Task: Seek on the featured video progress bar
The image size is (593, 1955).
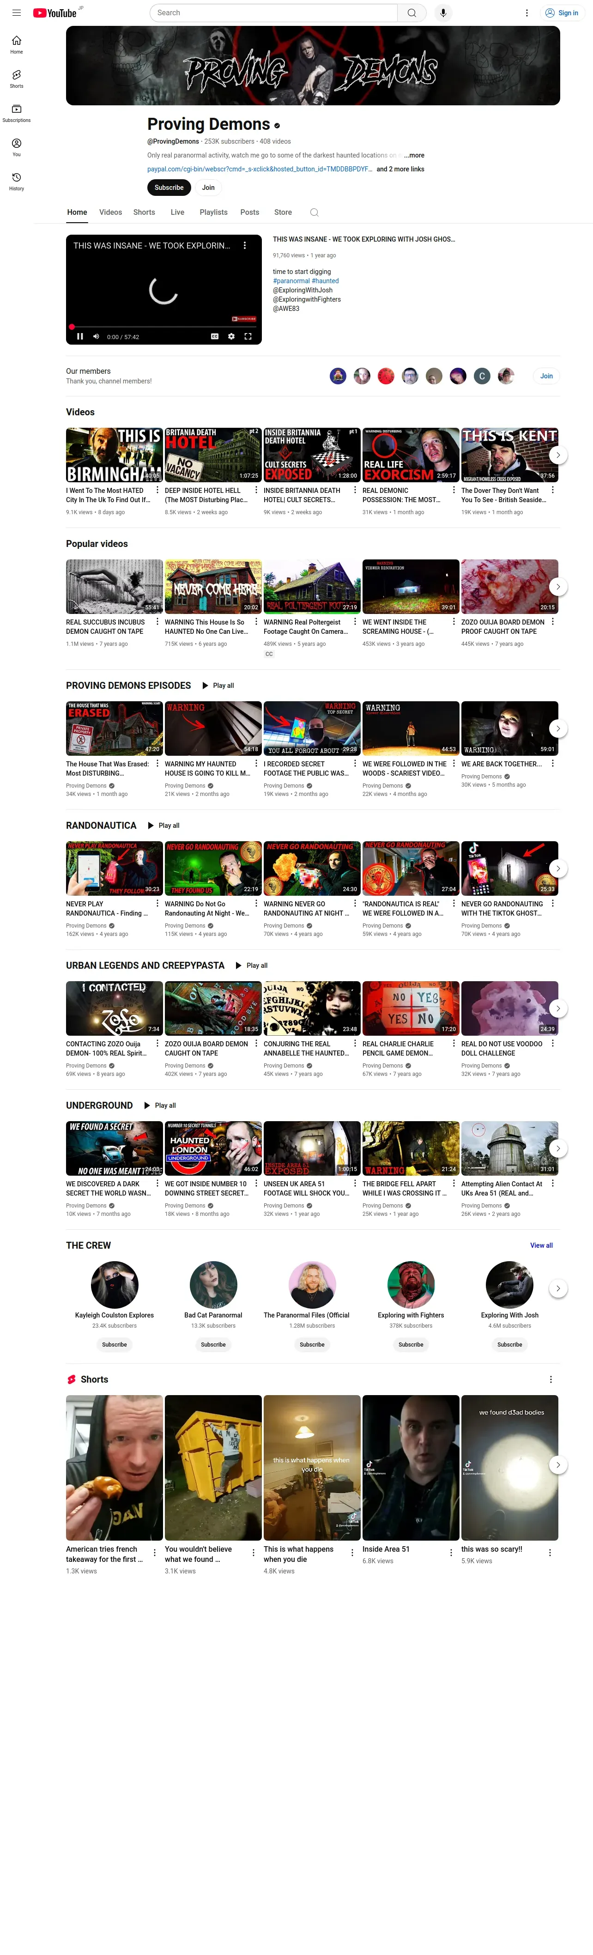Action: click(x=164, y=327)
